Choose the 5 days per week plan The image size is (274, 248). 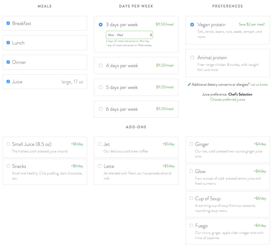pos(101,88)
